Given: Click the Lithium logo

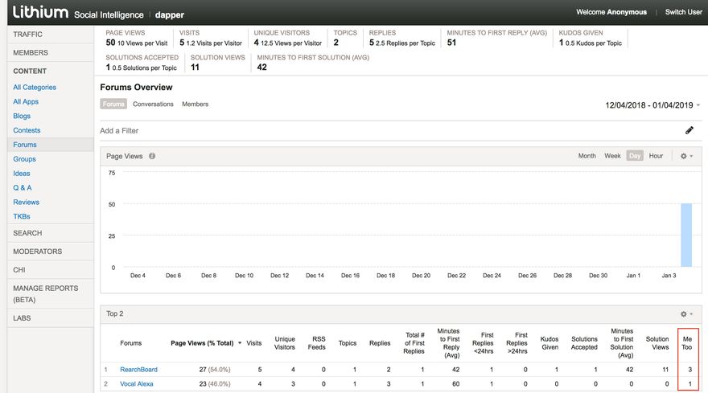Looking at the screenshot, I should tap(40, 12).
